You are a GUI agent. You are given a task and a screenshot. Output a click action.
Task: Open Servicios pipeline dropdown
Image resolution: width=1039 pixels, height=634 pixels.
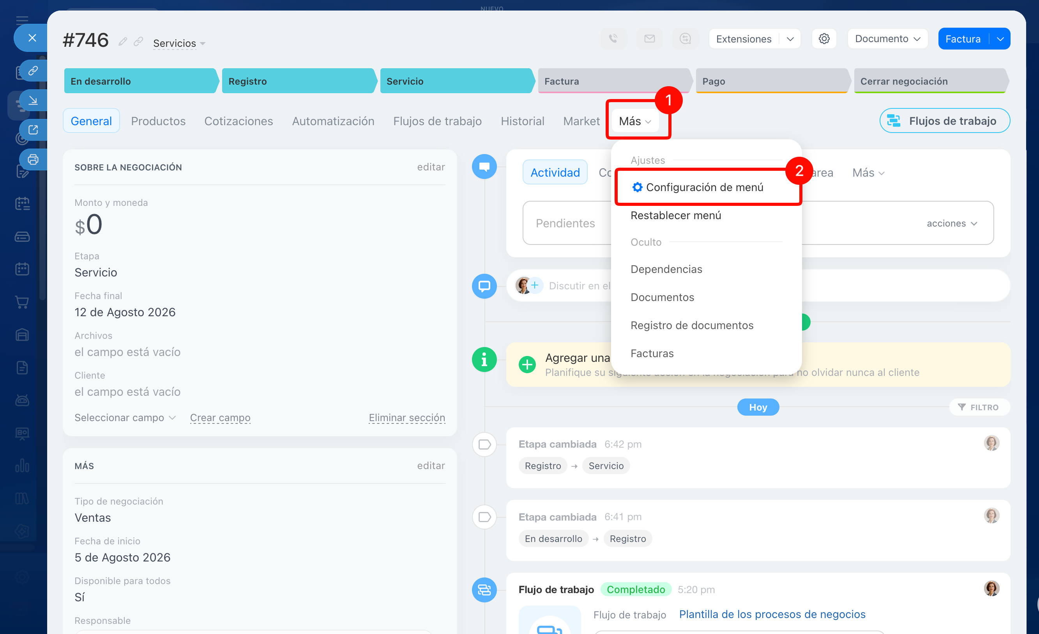[179, 43]
